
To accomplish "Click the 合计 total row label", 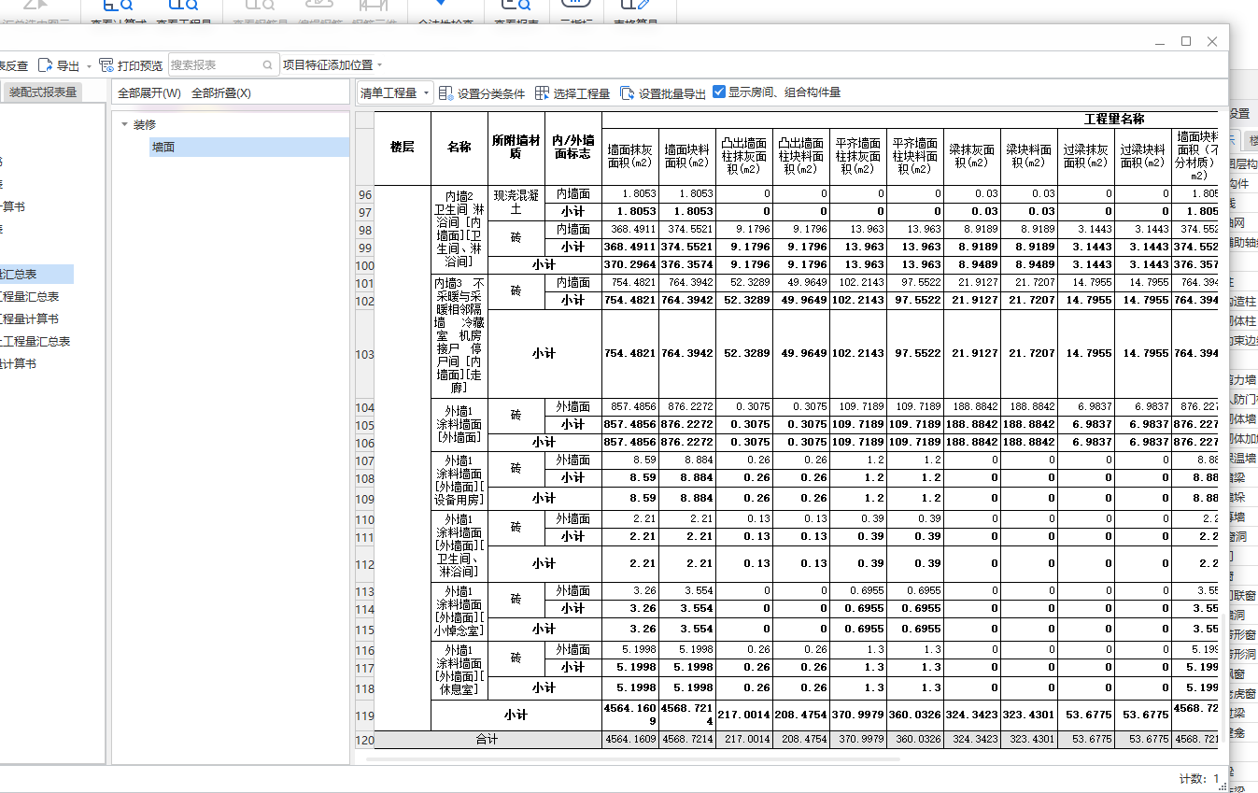I will point(488,740).
